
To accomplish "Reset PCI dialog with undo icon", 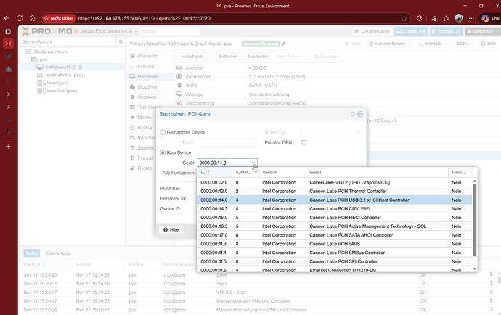I will tap(352, 114).
